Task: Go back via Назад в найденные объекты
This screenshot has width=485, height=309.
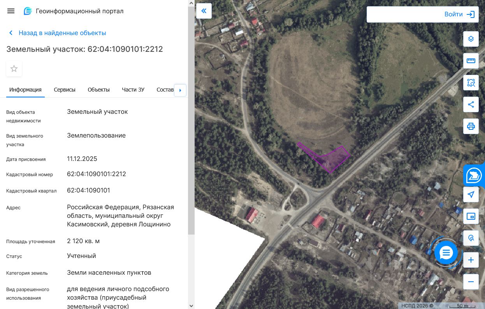Action: click(x=57, y=33)
